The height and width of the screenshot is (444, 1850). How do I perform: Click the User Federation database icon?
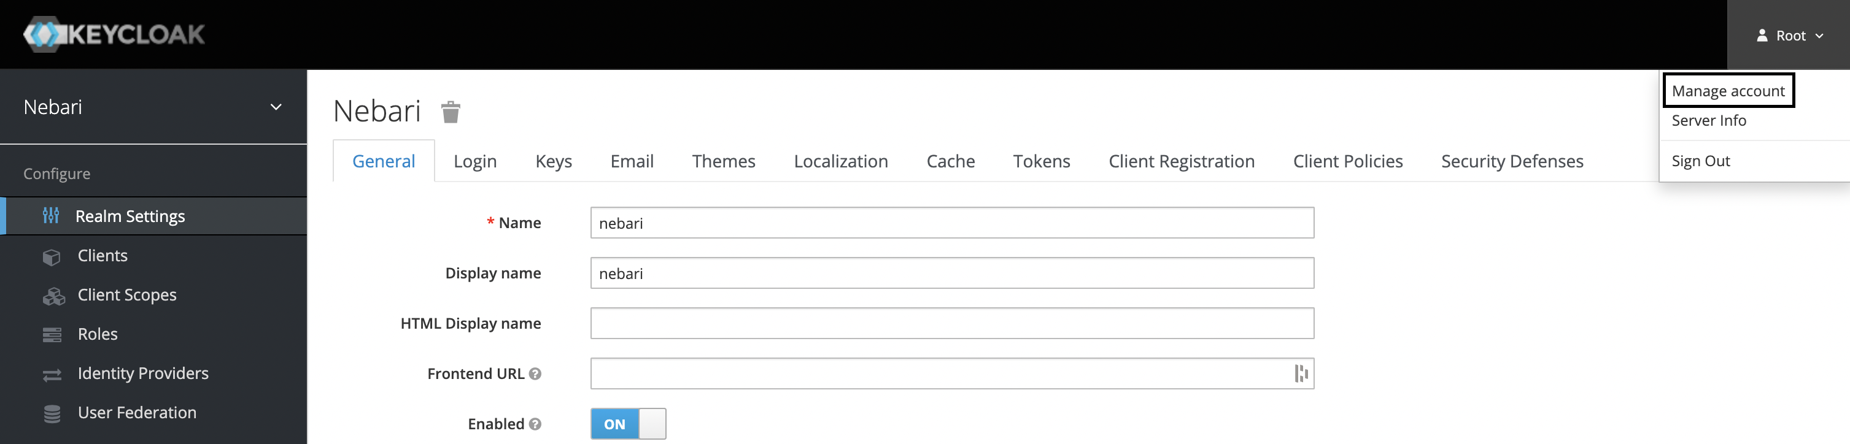(x=51, y=413)
